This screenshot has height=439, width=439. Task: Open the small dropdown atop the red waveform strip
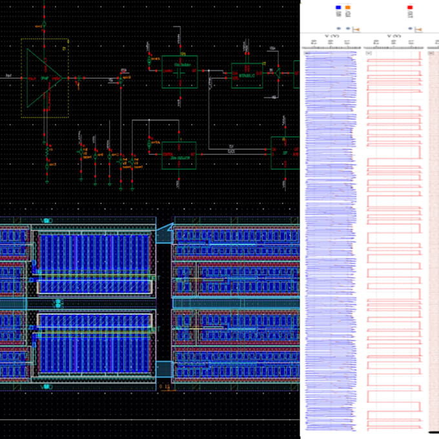369,53
